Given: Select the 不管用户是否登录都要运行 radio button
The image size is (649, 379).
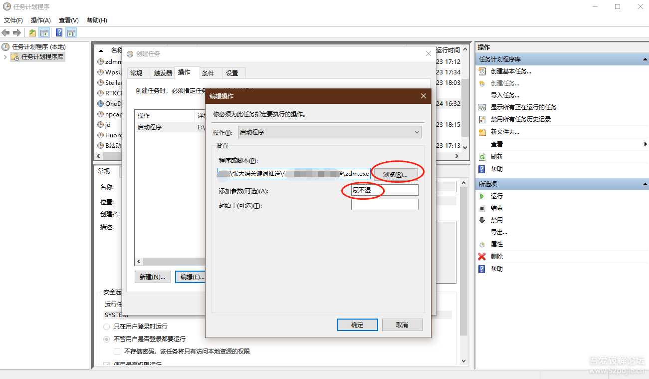Looking at the screenshot, I should (106, 339).
